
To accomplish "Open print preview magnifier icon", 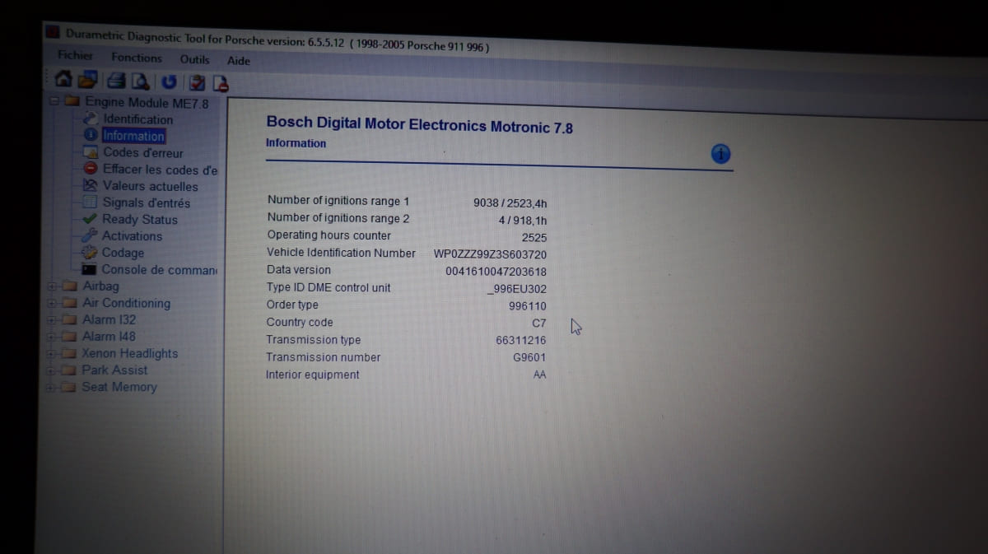I will [141, 81].
